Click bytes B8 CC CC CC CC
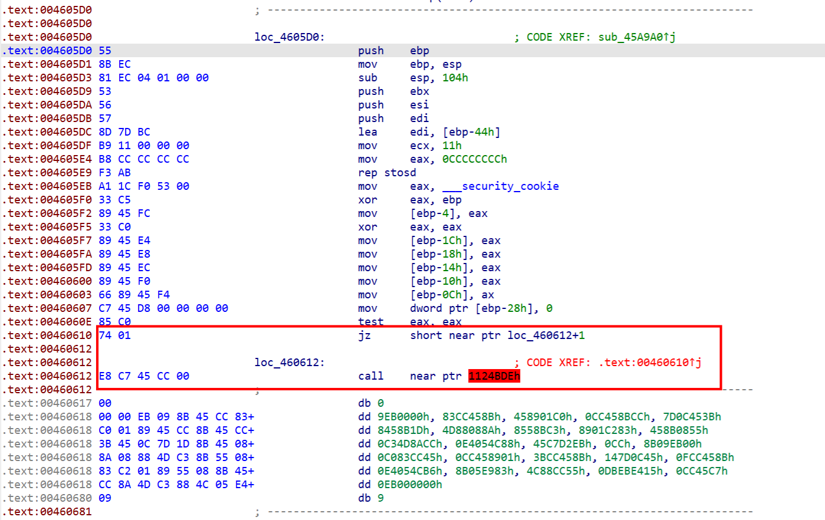825x520 pixels. 144,159
